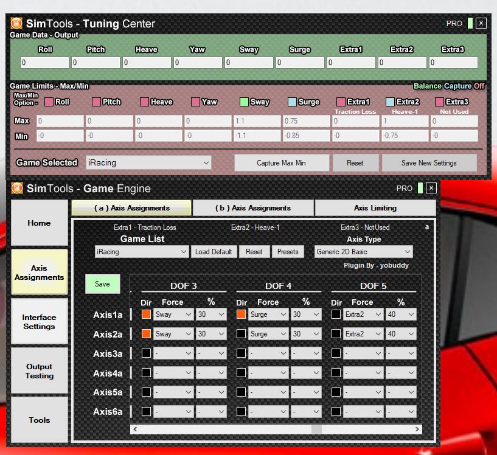Click the horizontal scrollbar thumb under DOF columns

coord(316,429)
